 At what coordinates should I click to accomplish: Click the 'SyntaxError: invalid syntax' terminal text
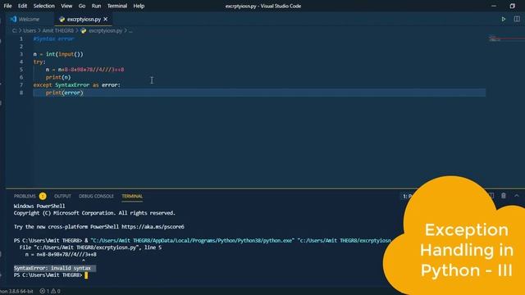click(52, 268)
